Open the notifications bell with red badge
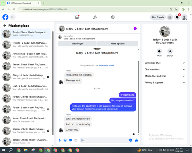 [x=177, y=17]
